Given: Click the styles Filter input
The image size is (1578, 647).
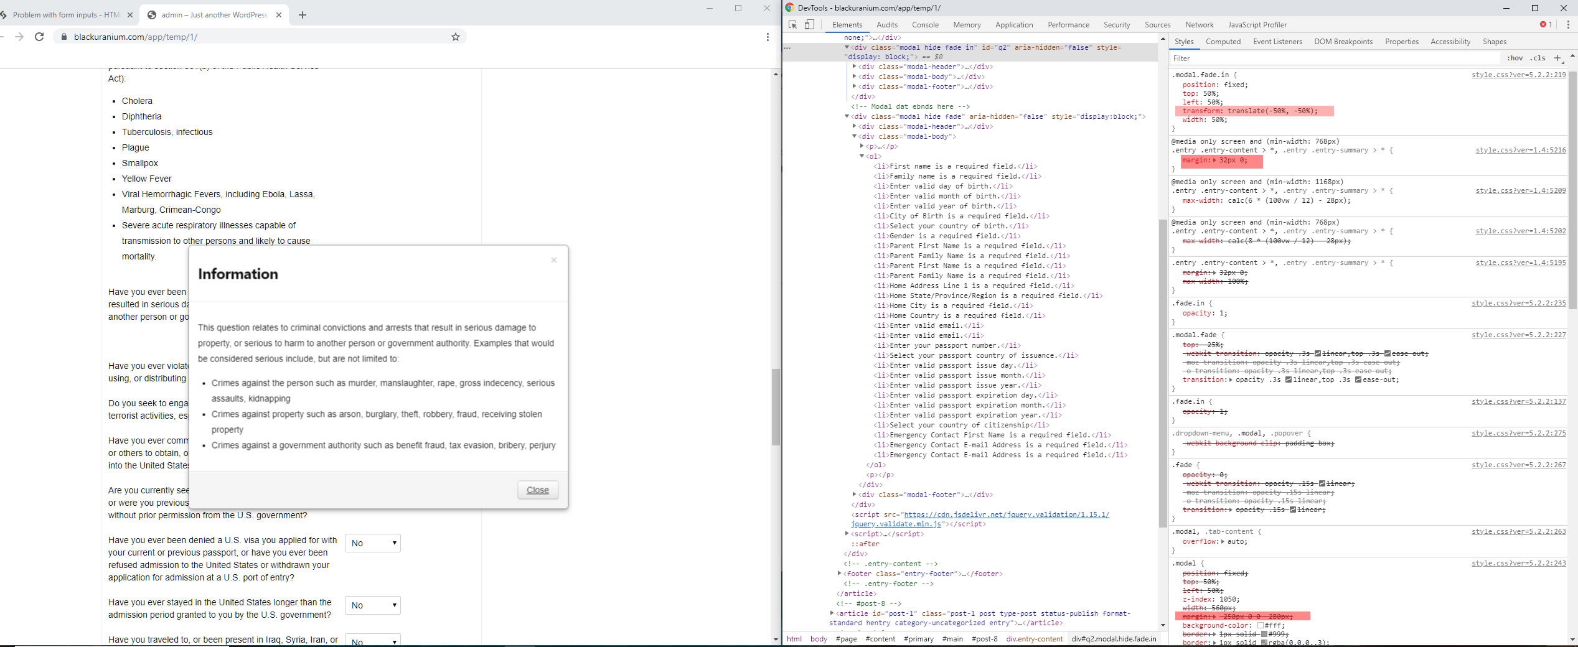Looking at the screenshot, I should (x=1335, y=58).
